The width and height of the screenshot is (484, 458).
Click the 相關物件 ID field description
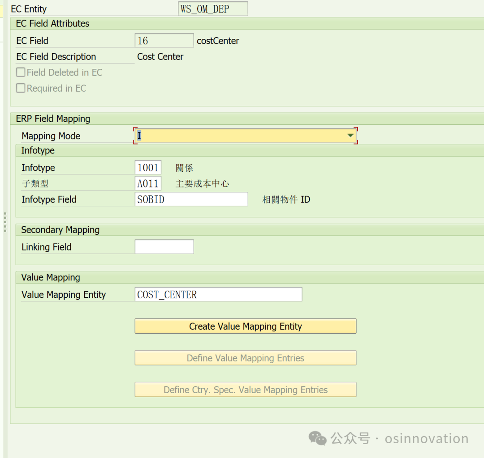(286, 199)
